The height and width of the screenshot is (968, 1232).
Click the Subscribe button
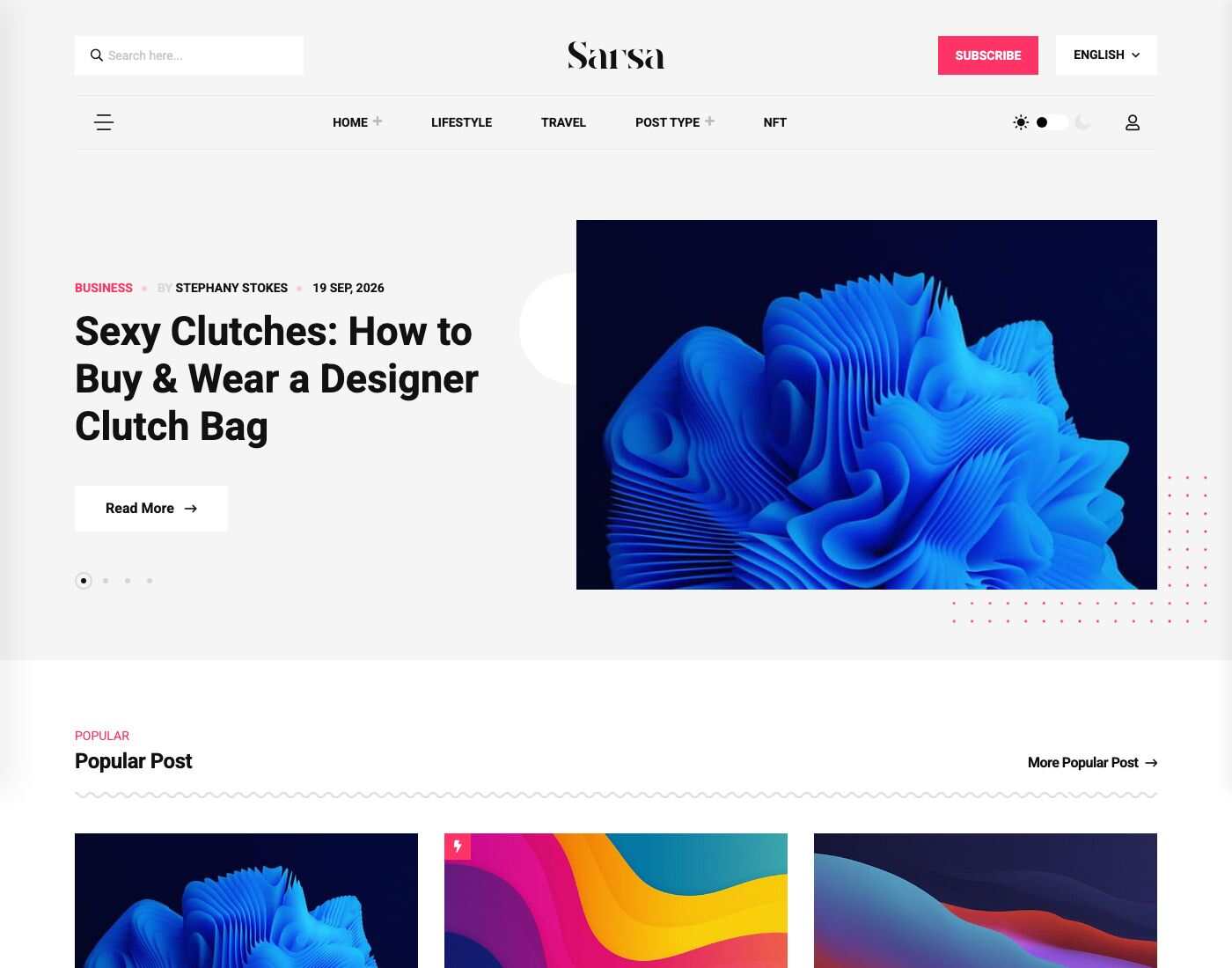(988, 55)
